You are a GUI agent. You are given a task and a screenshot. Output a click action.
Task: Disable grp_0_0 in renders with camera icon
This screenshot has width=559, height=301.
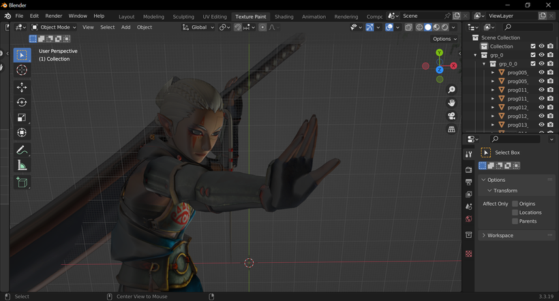(x=550, y=64)
